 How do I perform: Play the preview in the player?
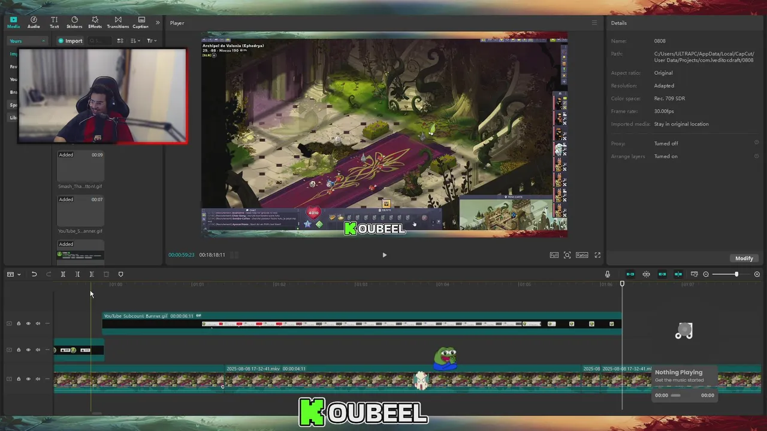tap(384, 255)
